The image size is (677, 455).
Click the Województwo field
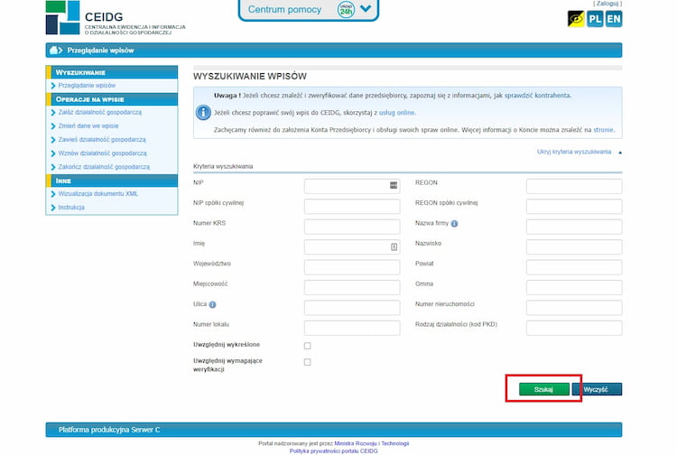[x=351, y=267]
